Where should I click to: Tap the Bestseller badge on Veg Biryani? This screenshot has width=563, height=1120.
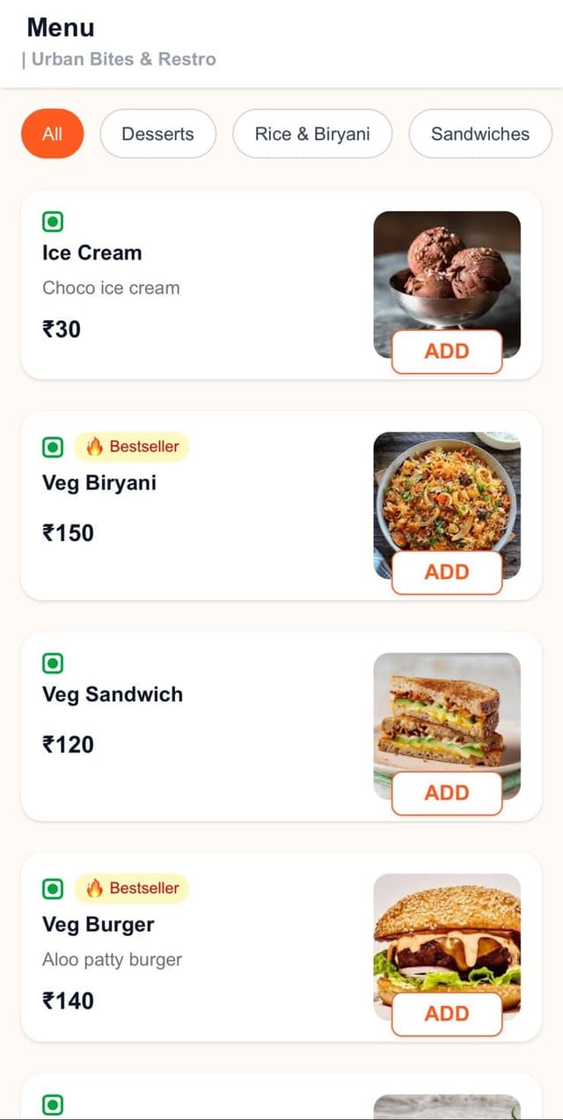[x=132, y=447]
